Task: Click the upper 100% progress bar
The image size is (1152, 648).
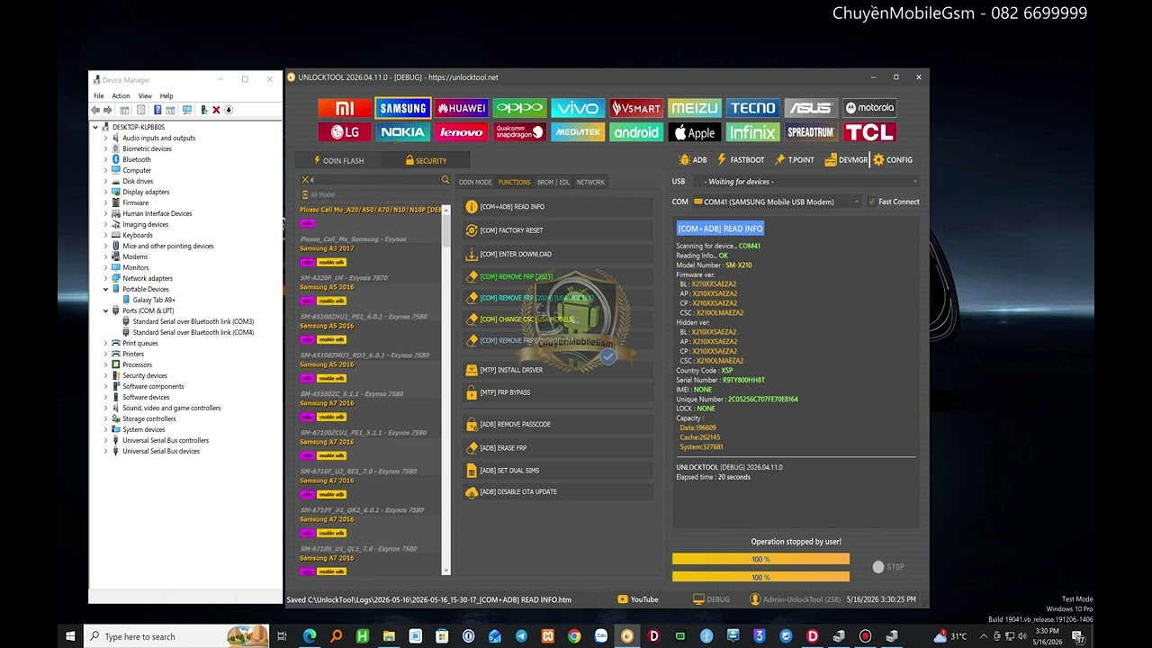Action: coord(760,559)
